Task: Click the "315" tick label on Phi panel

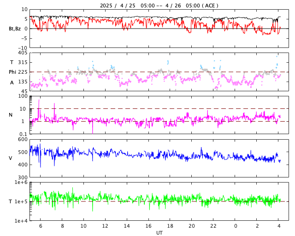Action: [23, 62]
